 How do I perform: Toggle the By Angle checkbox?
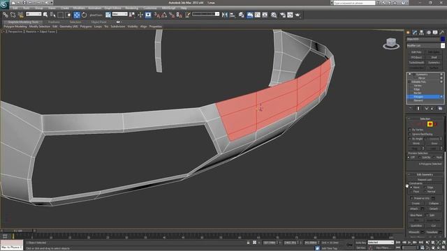410,139
